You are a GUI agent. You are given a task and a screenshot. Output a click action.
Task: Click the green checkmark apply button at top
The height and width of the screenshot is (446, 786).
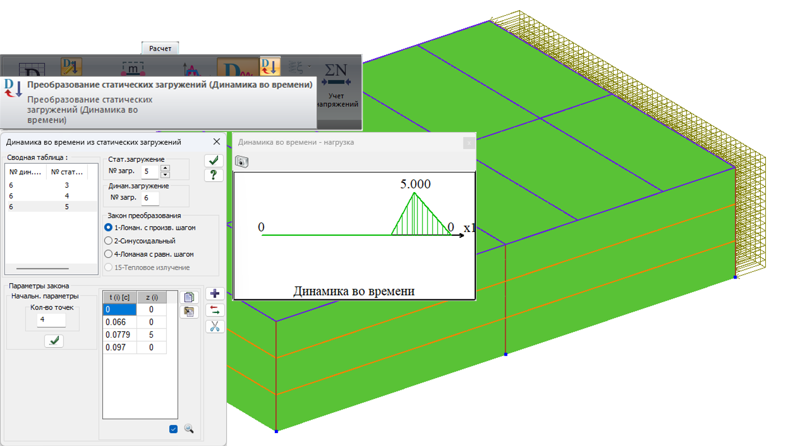(213, 161)
